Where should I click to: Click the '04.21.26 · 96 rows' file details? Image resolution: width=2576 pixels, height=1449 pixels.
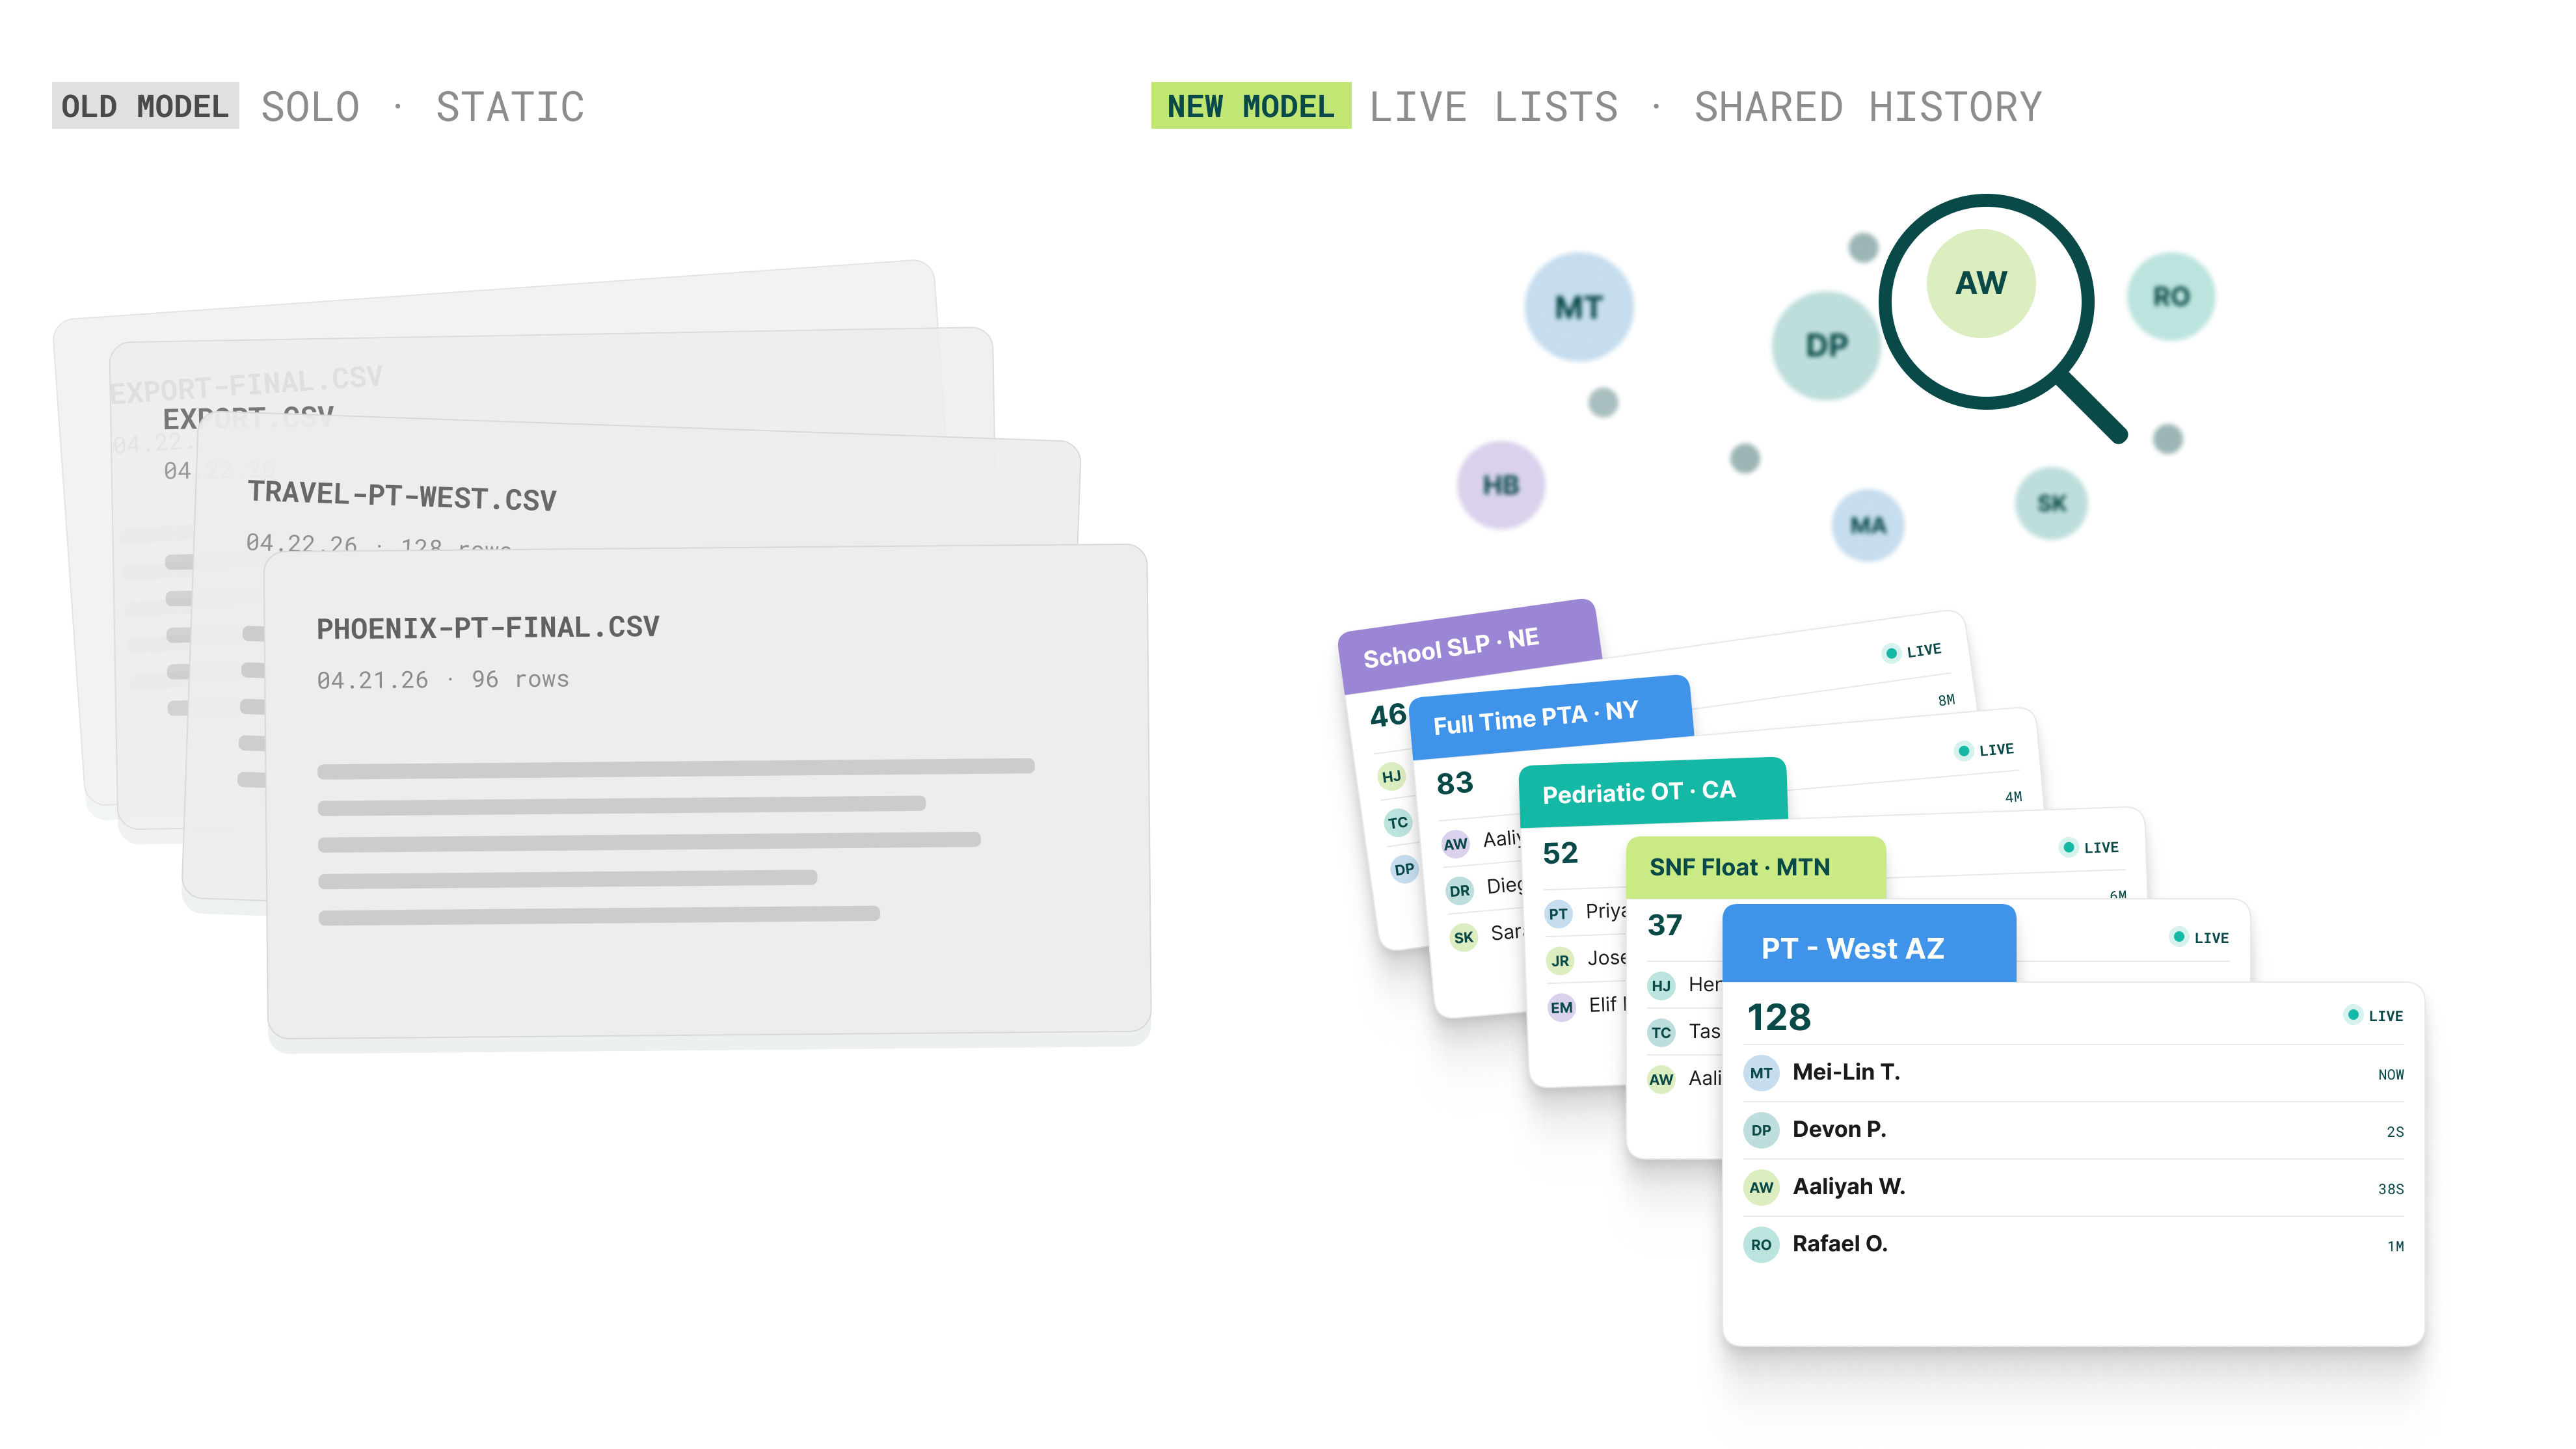443,680
